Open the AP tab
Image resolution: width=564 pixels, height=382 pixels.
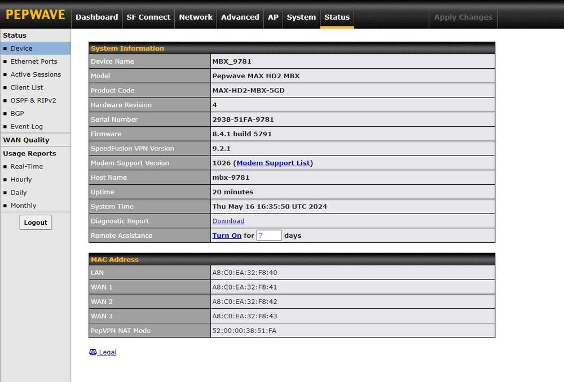[273, 17]
